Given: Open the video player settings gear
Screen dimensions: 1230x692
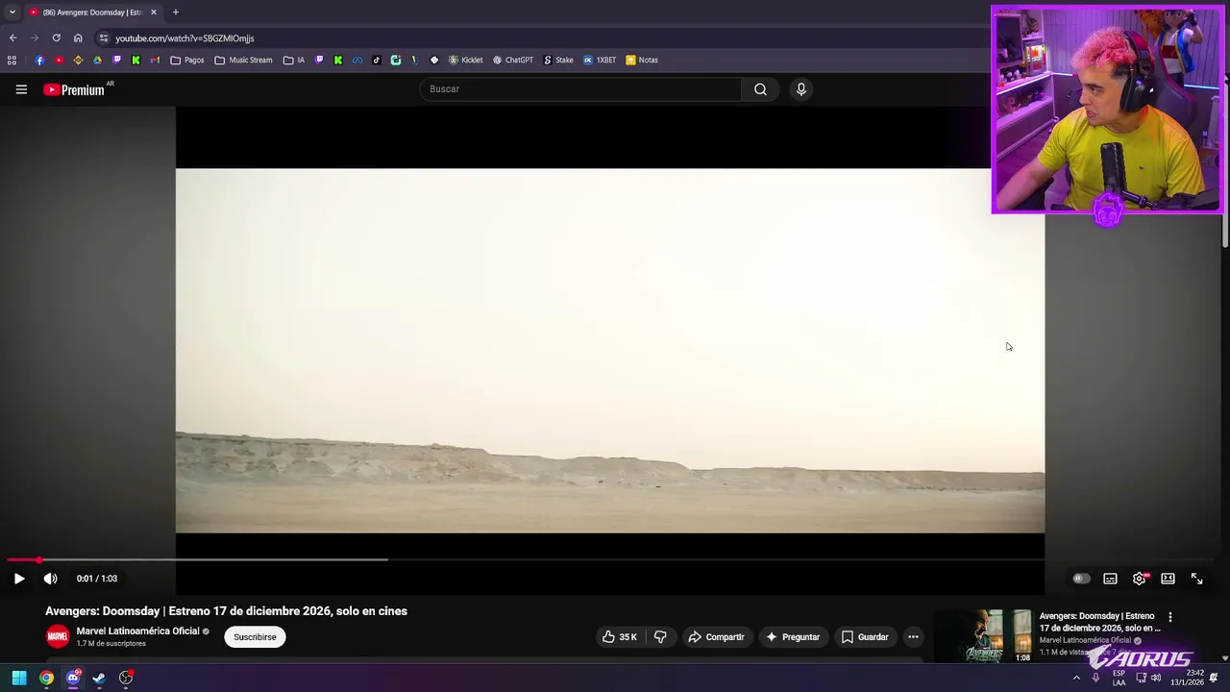Looking at the screenshot, I should pyautogui.click(x=1140, y=579).
